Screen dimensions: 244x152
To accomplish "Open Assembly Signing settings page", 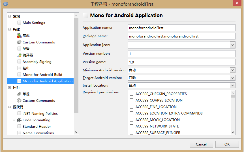I will click(37, 62).
